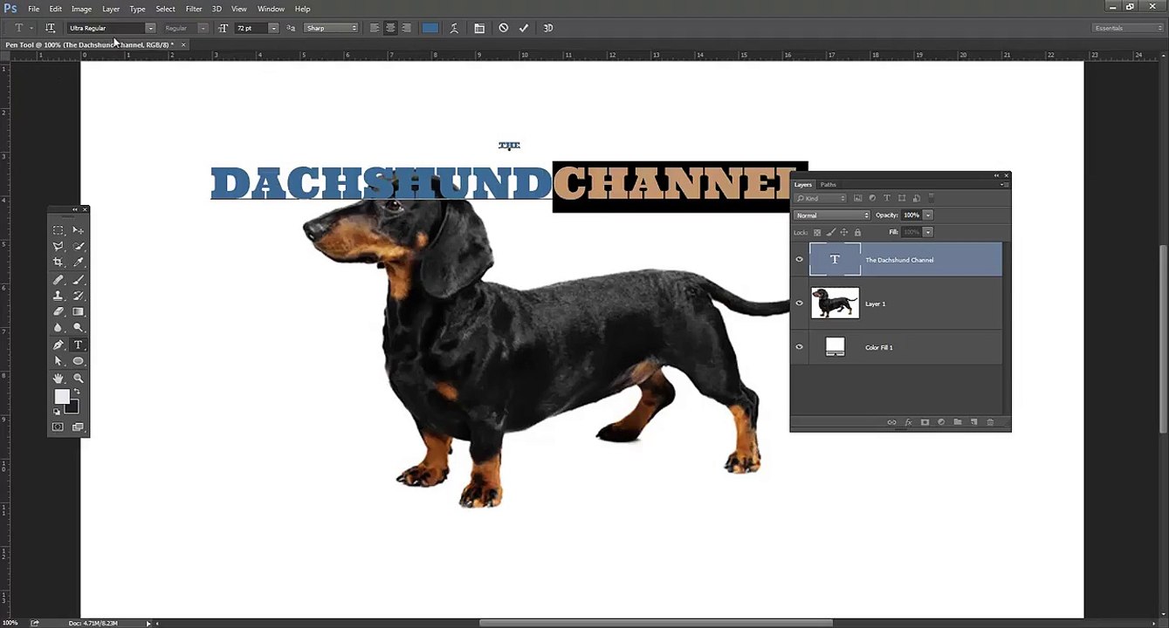
Task: Open Essentials workspace dropdown
Action: 1129,28
